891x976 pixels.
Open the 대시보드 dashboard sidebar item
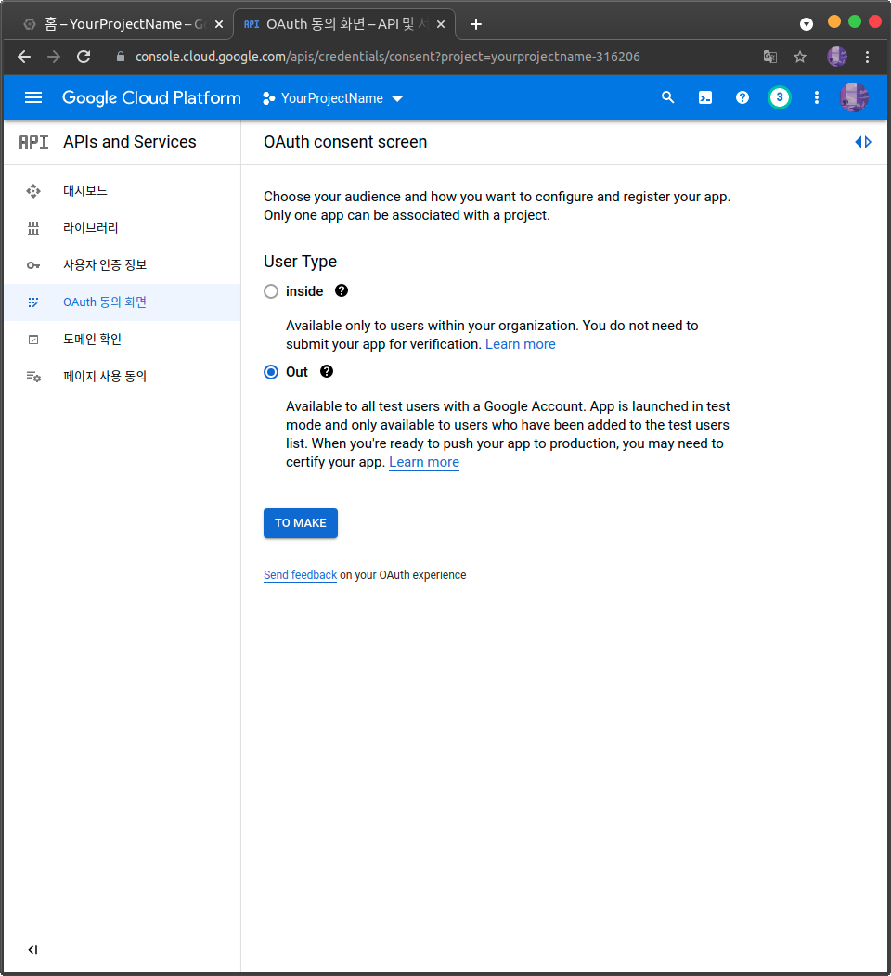click(x=122, y=190)
